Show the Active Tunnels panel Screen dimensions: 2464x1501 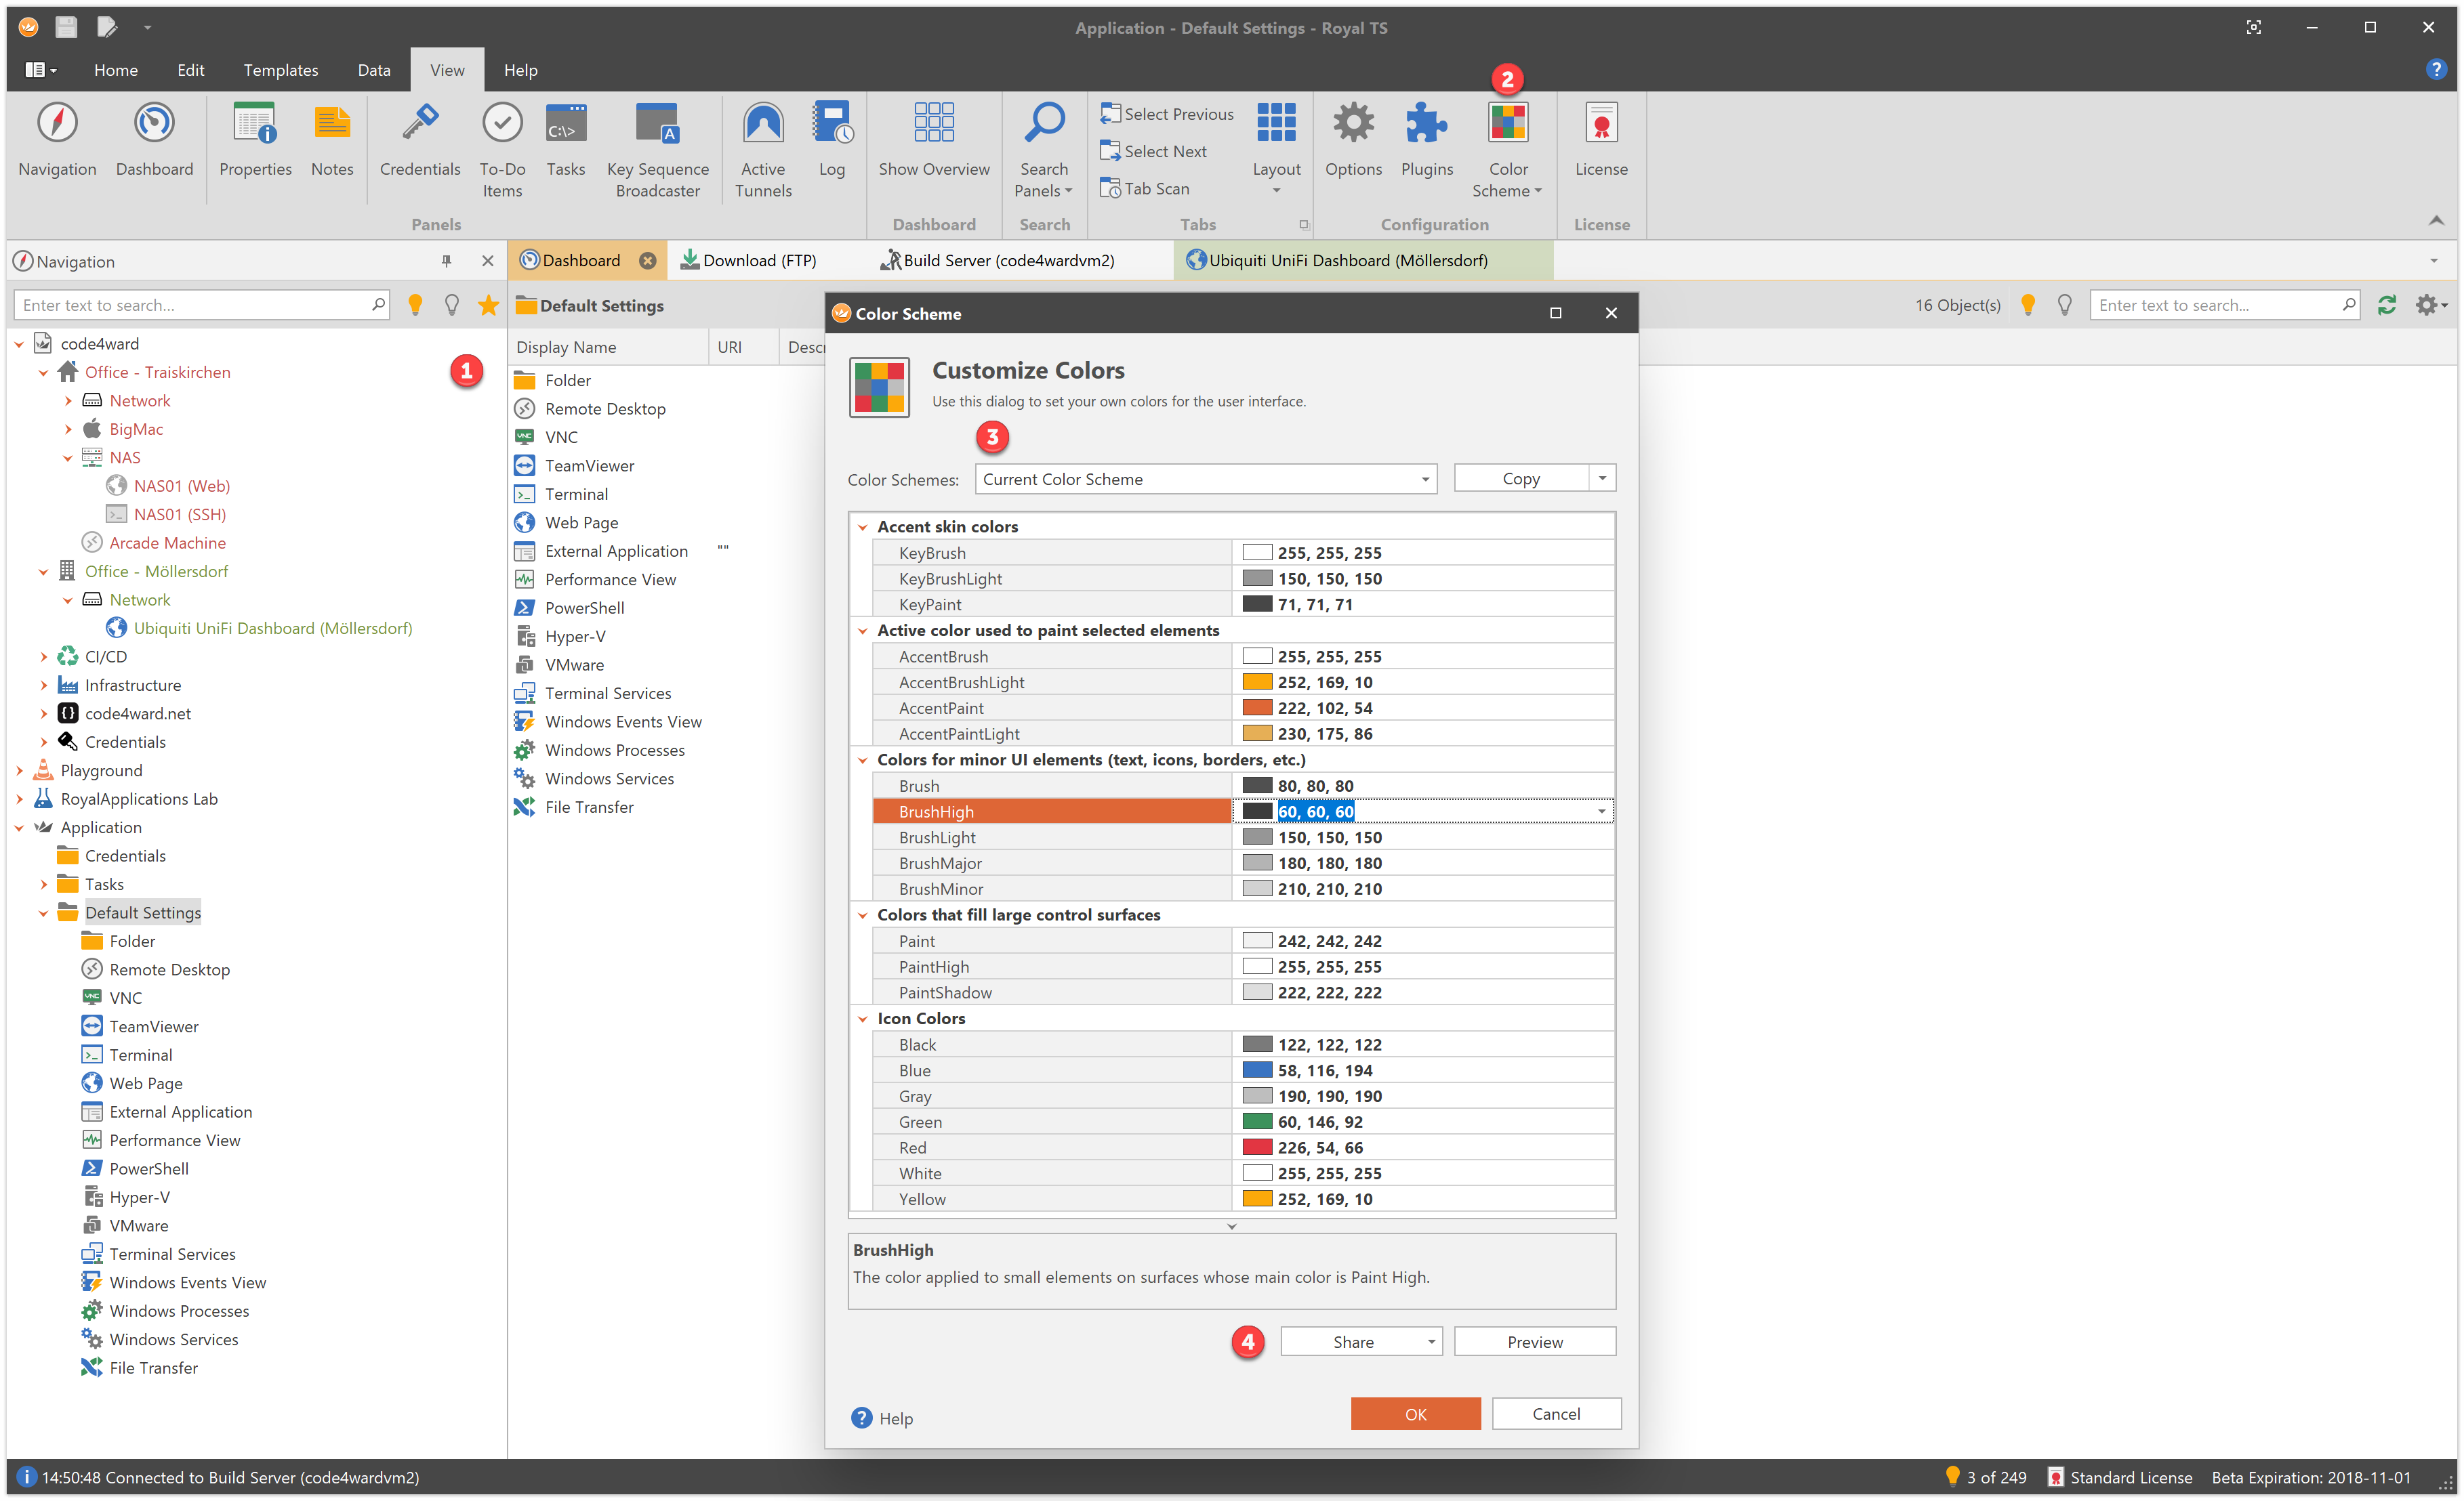click(763, 151)
